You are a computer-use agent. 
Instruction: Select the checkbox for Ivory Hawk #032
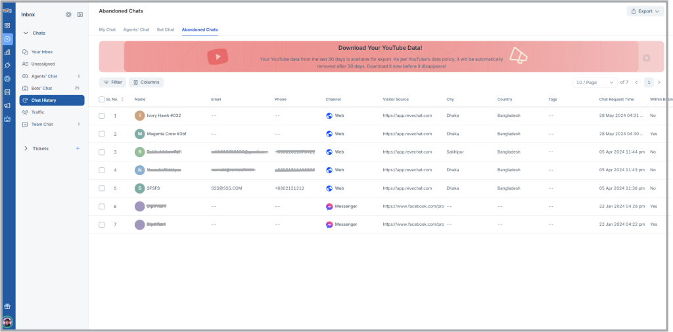pos(102,115)
